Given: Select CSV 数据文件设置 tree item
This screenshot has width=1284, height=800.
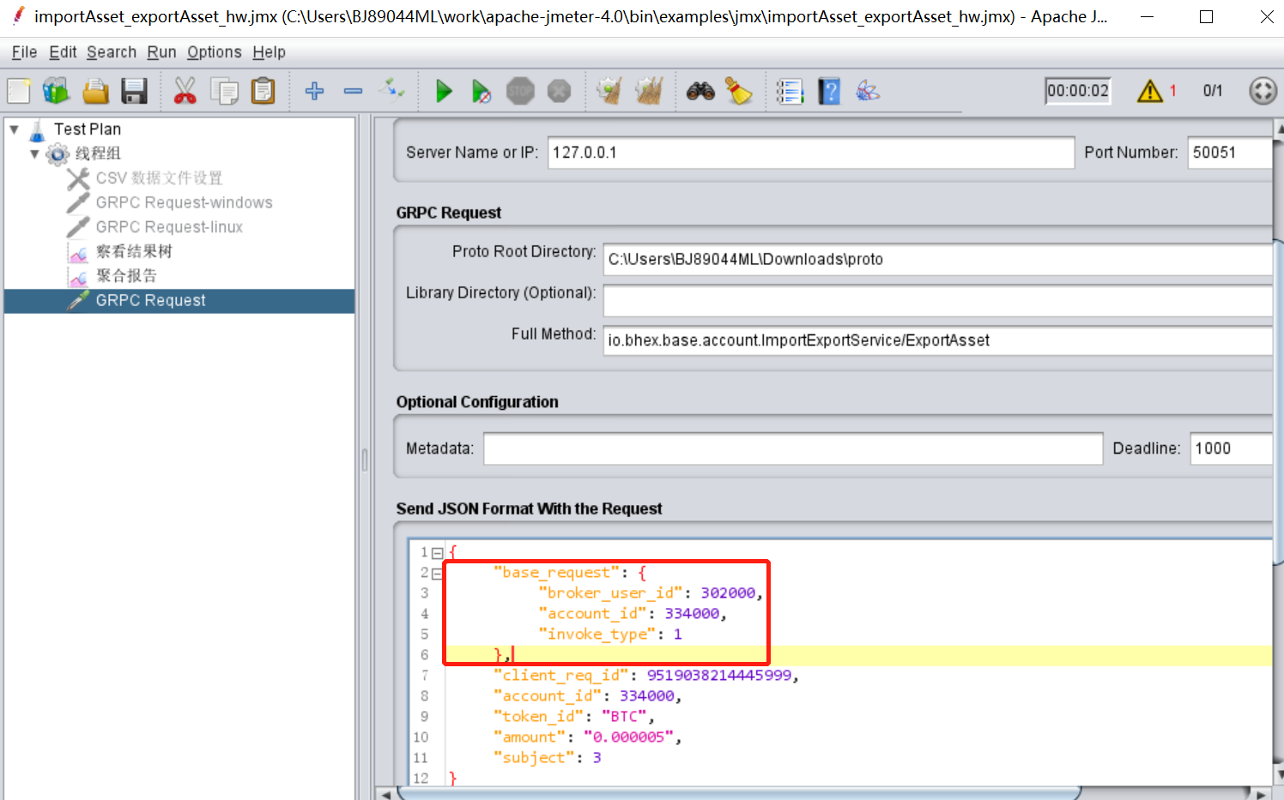Looking at the screenshot, I should pos(159,178).
